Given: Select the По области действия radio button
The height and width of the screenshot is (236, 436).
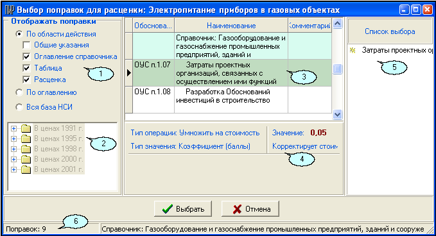Looking at the screenshot, I should click(19, 34).
